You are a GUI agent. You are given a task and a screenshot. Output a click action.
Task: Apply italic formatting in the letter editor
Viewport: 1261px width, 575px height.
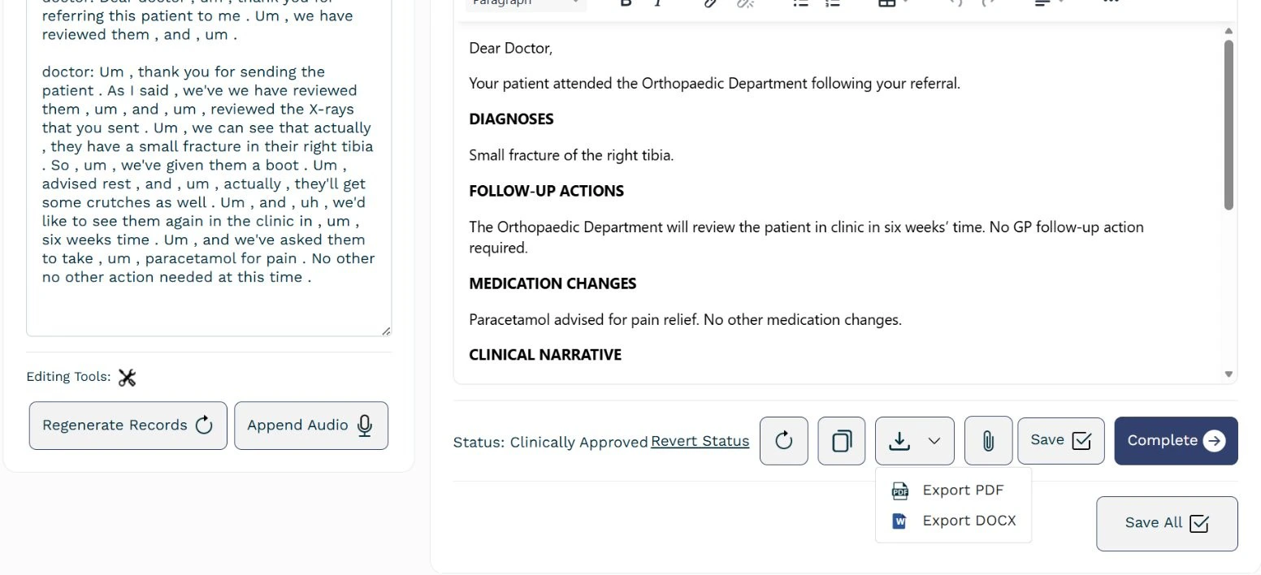click(x=658, y=4)
